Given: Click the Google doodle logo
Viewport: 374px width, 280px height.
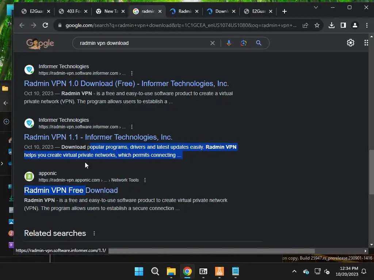Looking at the screenshot, I should pyautogui.click(x=40, y=43).
